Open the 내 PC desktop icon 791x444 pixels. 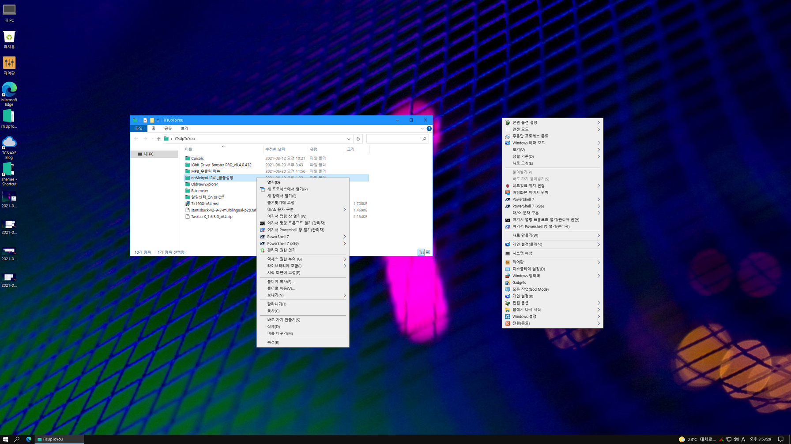(9, 13)
